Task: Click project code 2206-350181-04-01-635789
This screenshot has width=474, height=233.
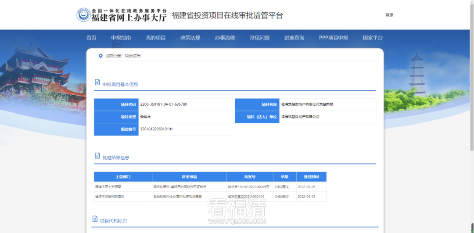Action: click(164, 104)
